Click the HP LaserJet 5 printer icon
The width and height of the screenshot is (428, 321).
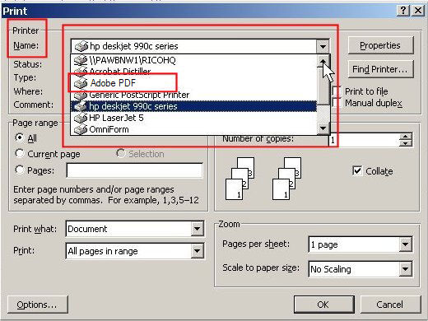81,118
